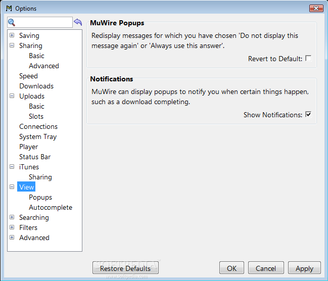Close the Options dialog window
This screenshot has height=281, width=328.
point(316,9)
